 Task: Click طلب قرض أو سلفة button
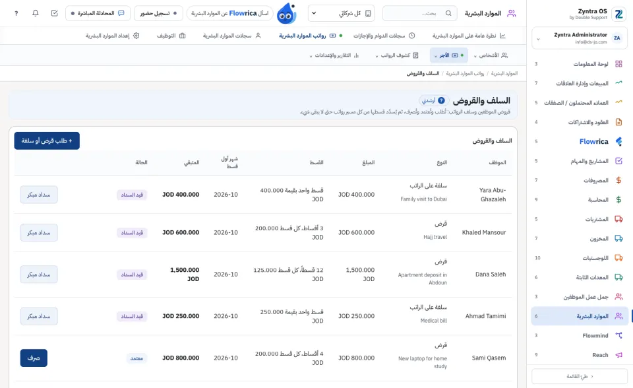(47, 141)
